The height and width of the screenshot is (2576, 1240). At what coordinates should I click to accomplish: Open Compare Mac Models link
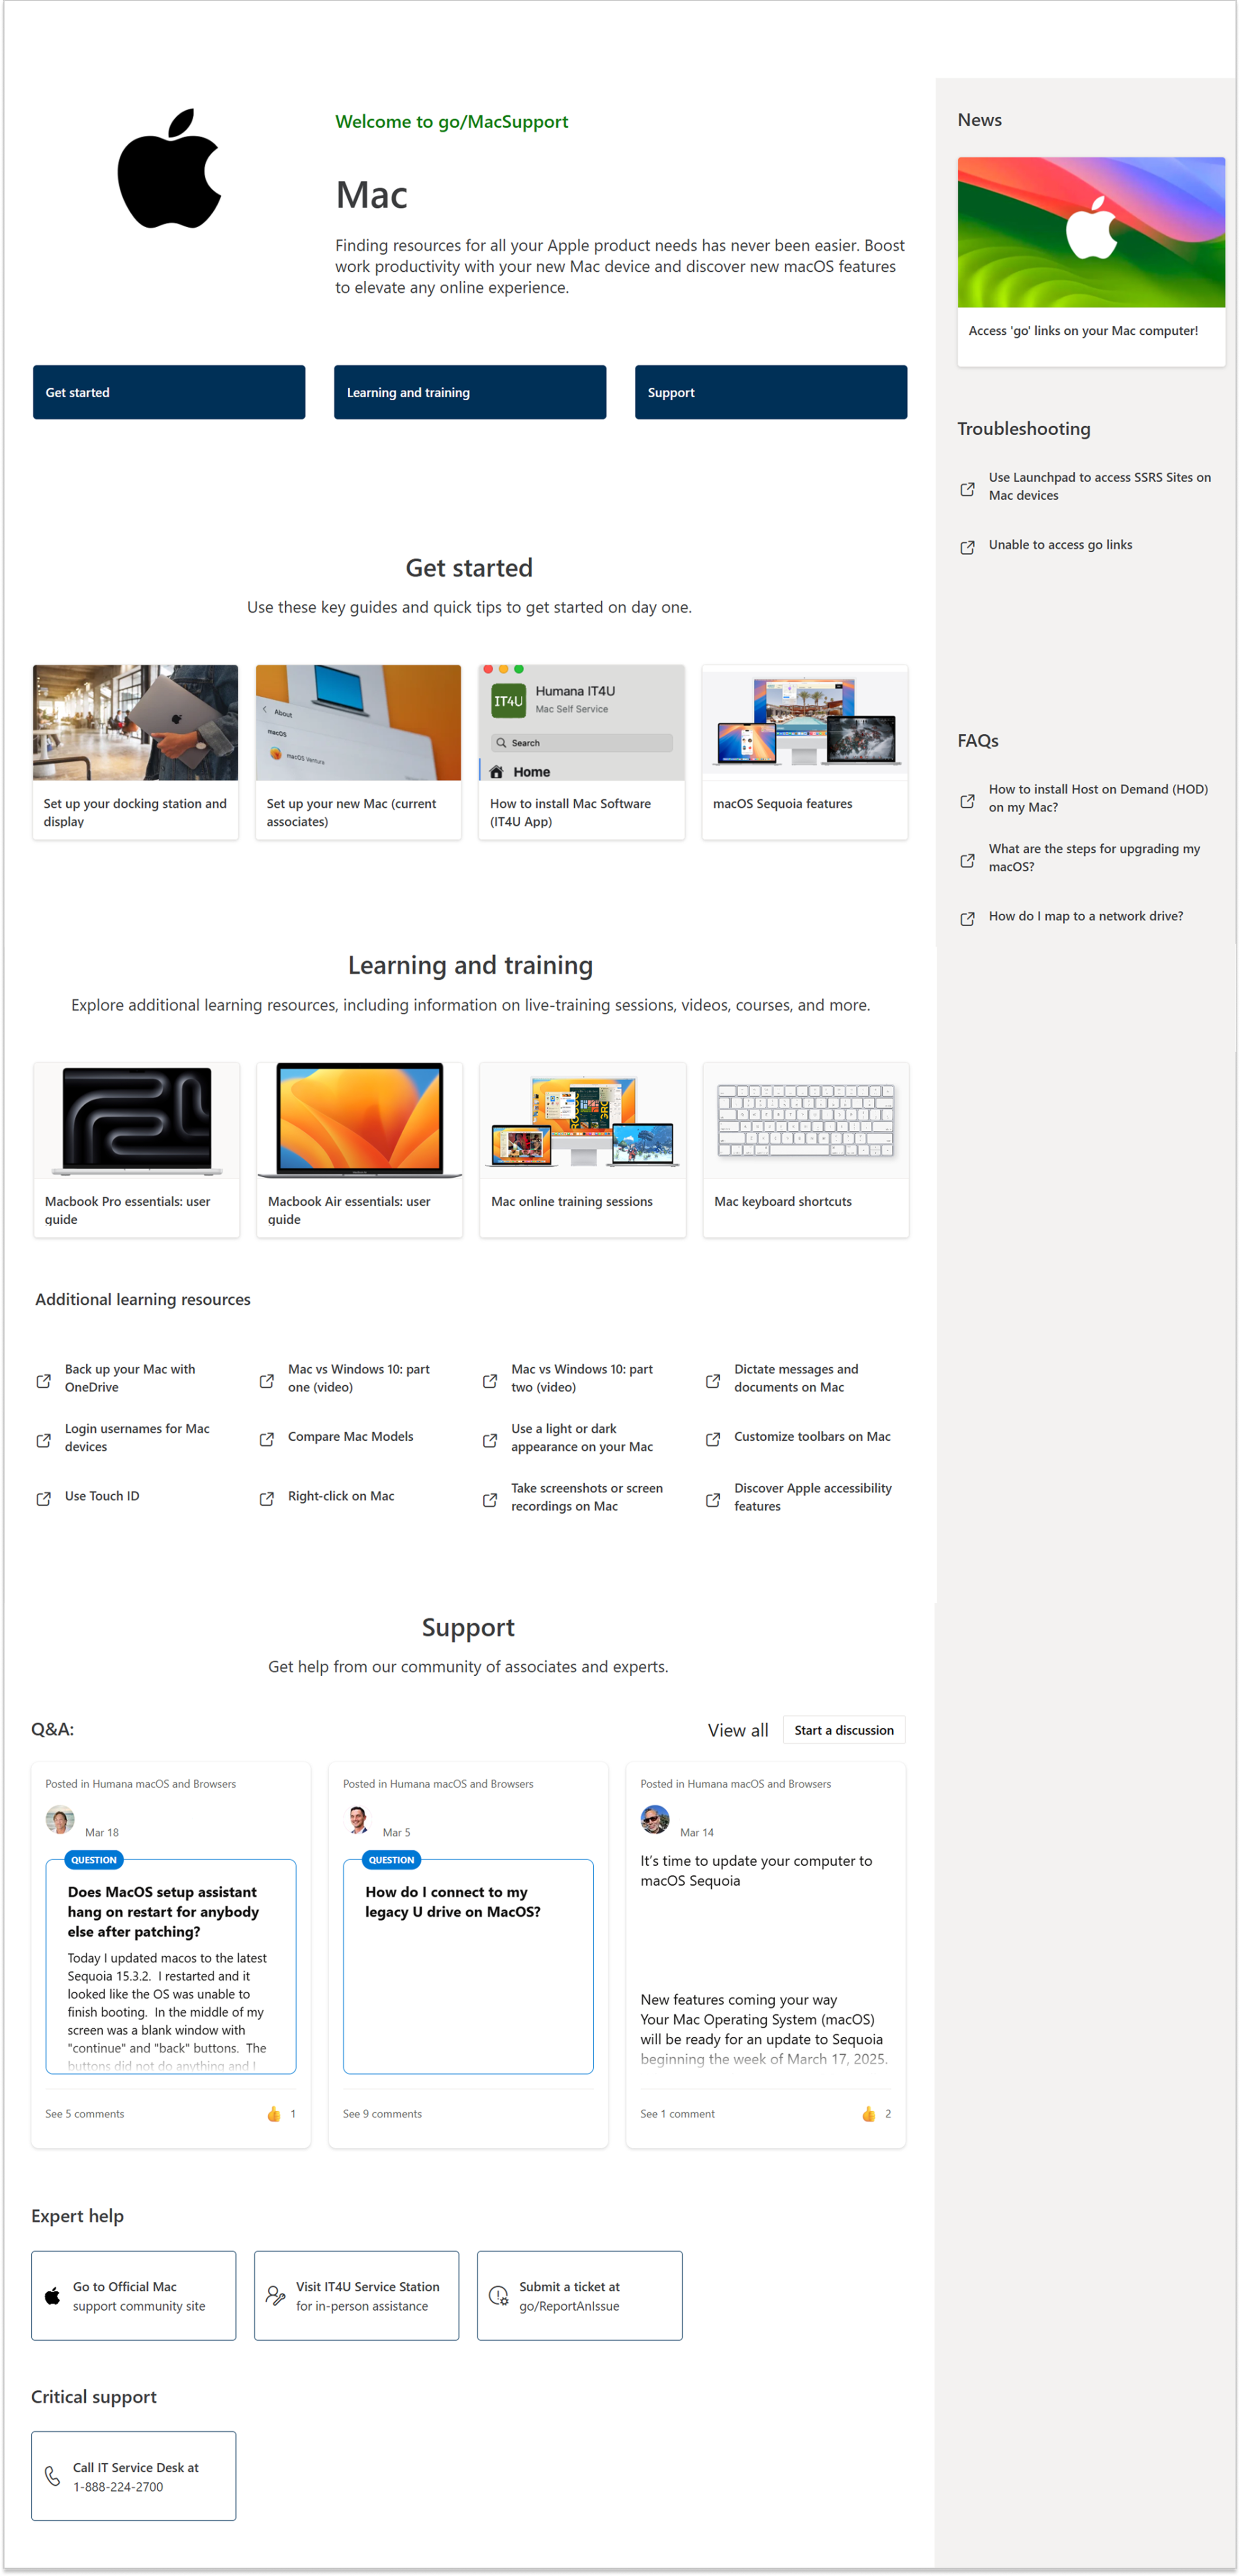pyautogui.click(x=350, y=1437)
